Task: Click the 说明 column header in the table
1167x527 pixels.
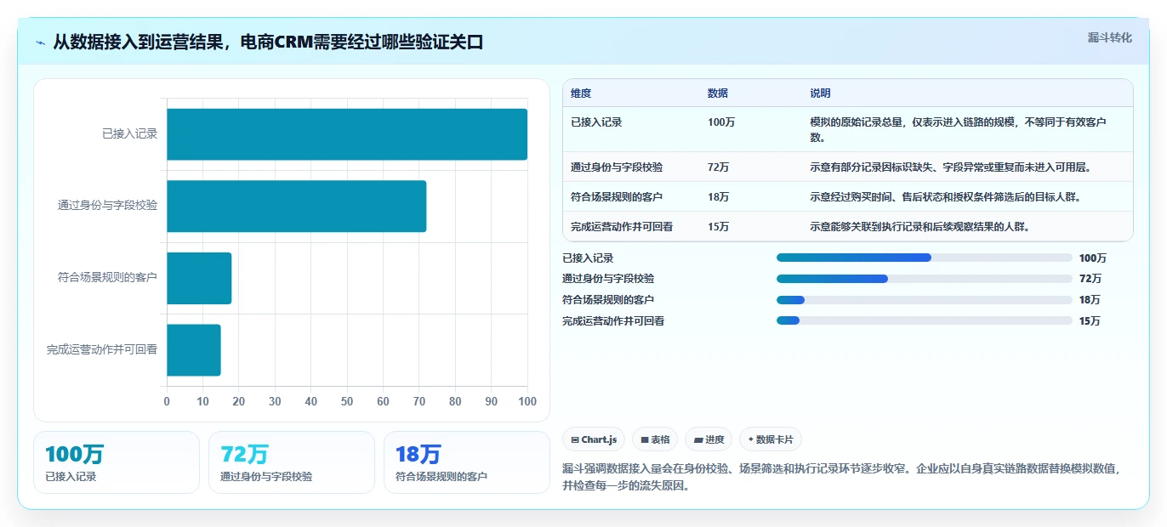Action: point(820,93)
